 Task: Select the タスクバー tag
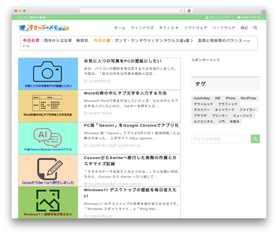click(202, 110)
